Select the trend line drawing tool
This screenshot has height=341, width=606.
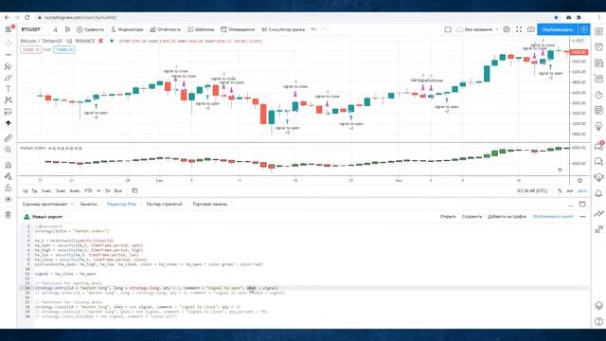tap(9, 55)
